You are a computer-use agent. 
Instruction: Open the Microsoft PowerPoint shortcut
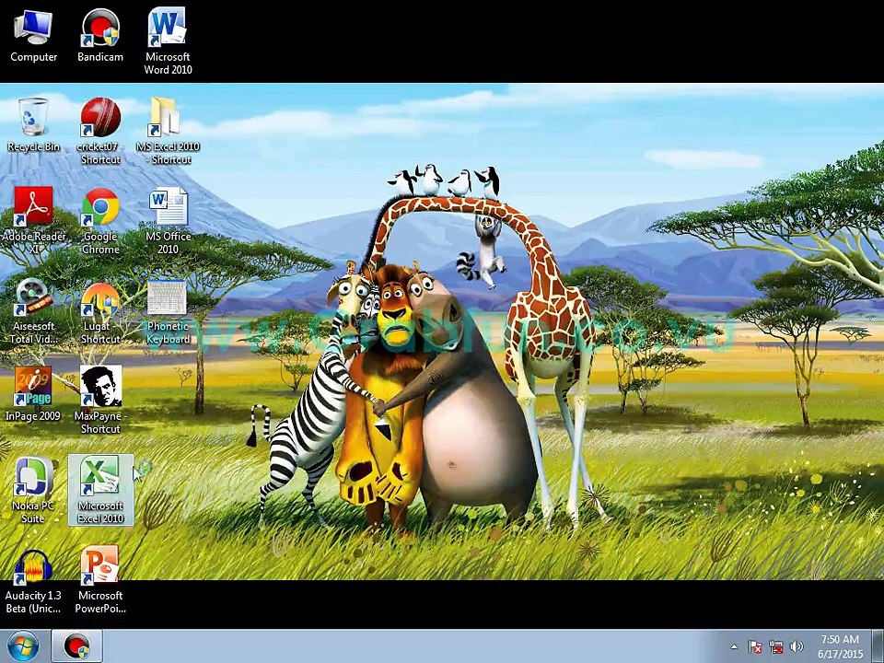(x=100, y=579)
